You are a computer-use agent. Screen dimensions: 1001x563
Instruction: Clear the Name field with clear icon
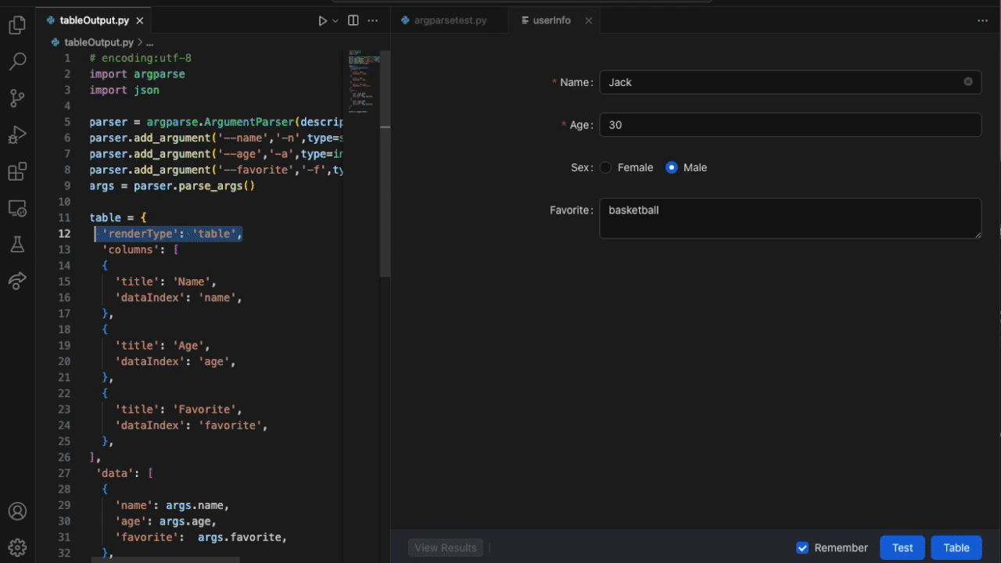(968, 82)
